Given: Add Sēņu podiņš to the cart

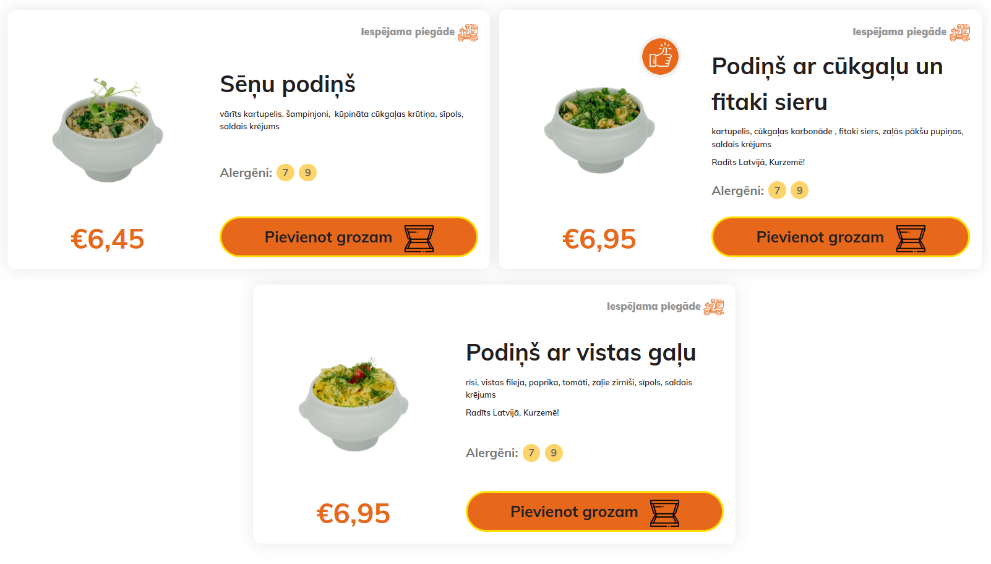Looking at the screenshot, I should pos(348,237).
